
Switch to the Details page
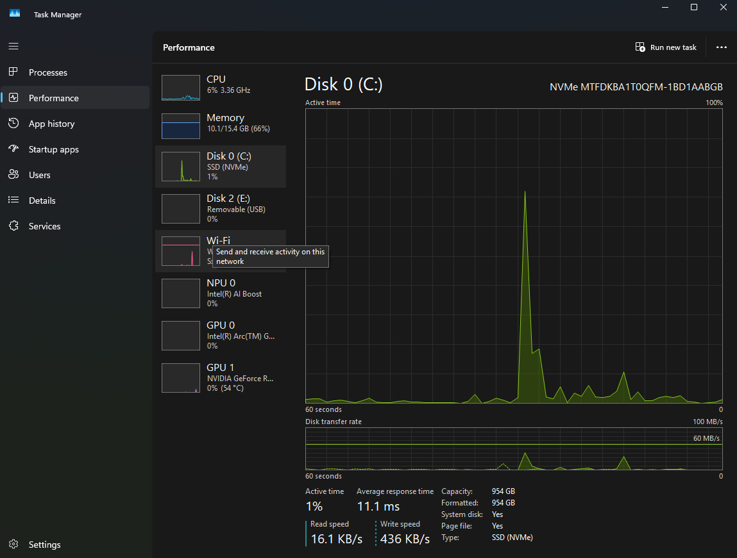click(75, 201)
